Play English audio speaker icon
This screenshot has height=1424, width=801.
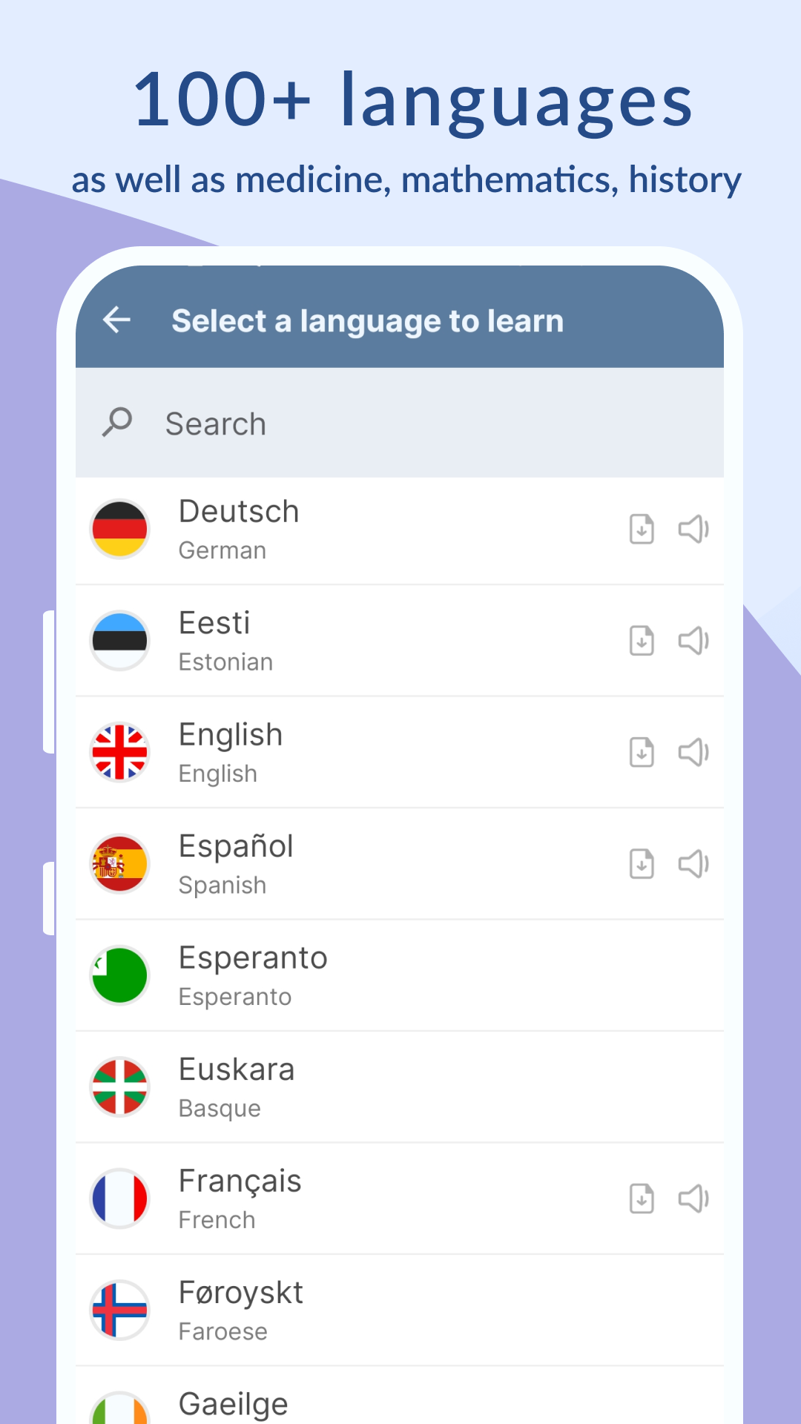click(x=693, y=753)
